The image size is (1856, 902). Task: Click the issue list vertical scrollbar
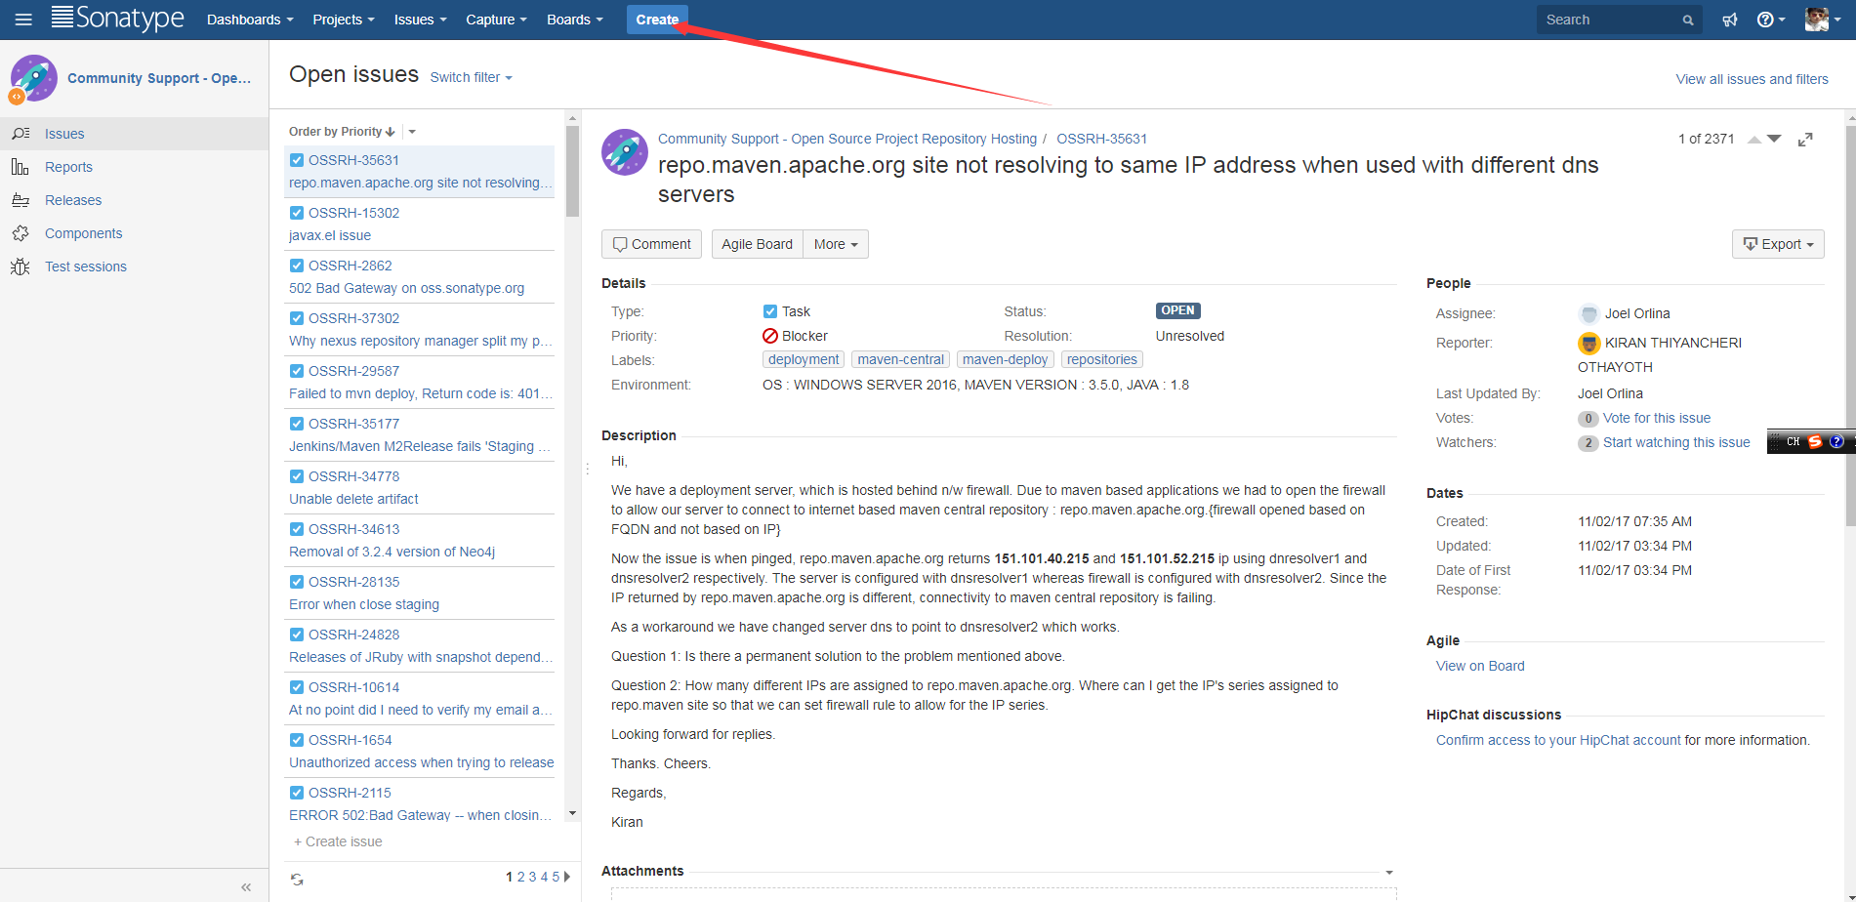point(572,171)
